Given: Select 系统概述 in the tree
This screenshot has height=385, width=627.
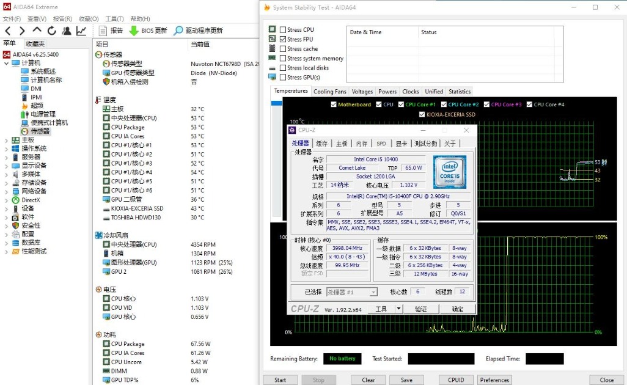Looking at the screenshot, I should [x=43, y=71].
